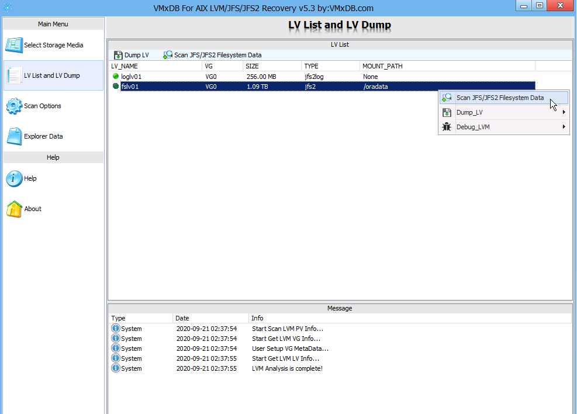Click info icon of 'Start Get LVM VG Info' message
Image resolution: width=577 pixels, height=414 pixels.
click(x=116, y=338)
